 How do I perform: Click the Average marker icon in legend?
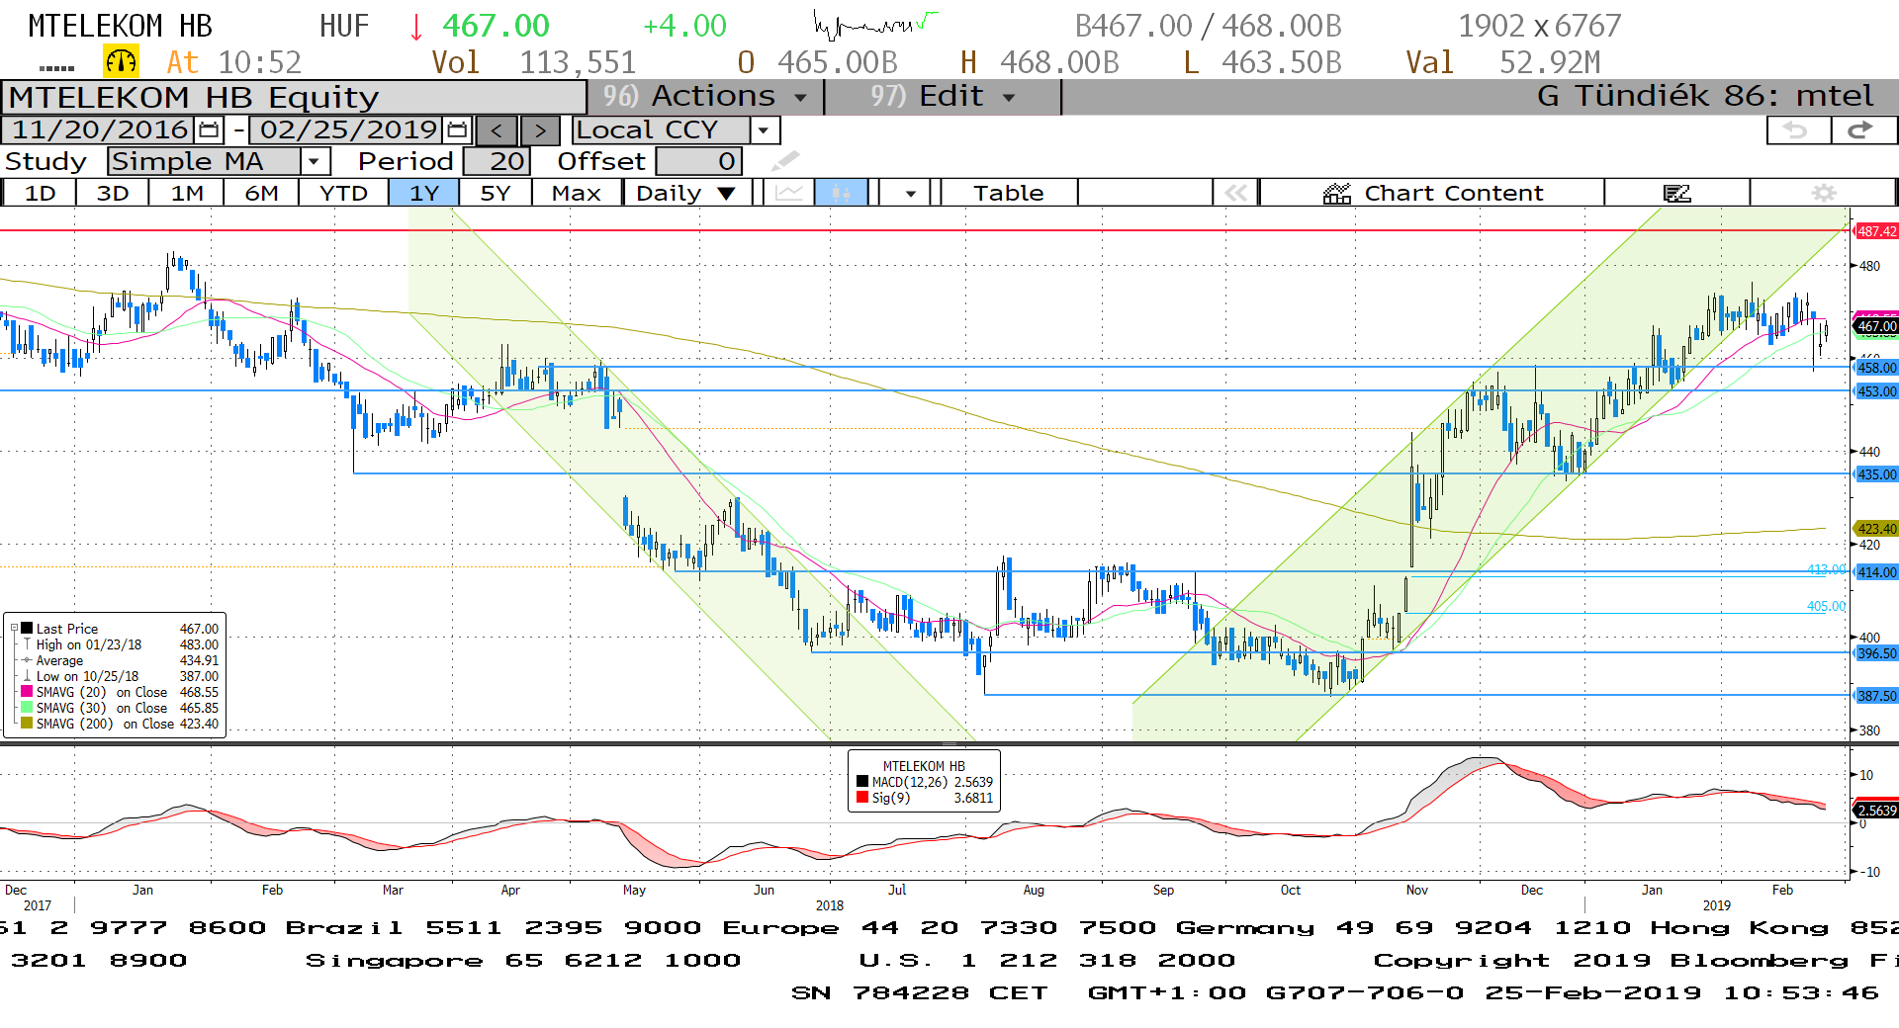27,660
